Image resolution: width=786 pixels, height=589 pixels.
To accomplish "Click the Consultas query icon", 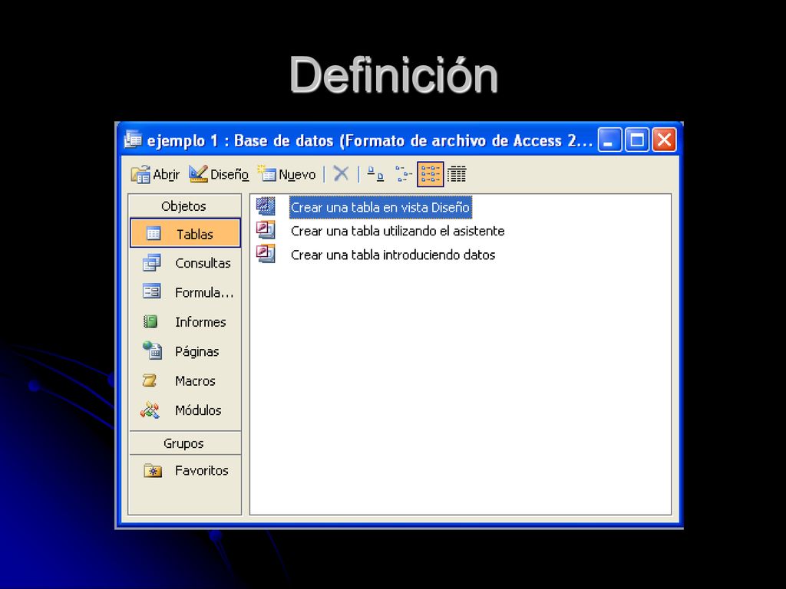I will click(152, 262).
